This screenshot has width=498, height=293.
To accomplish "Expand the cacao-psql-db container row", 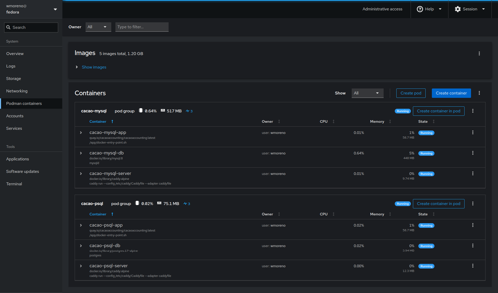I will coord(81,246).
